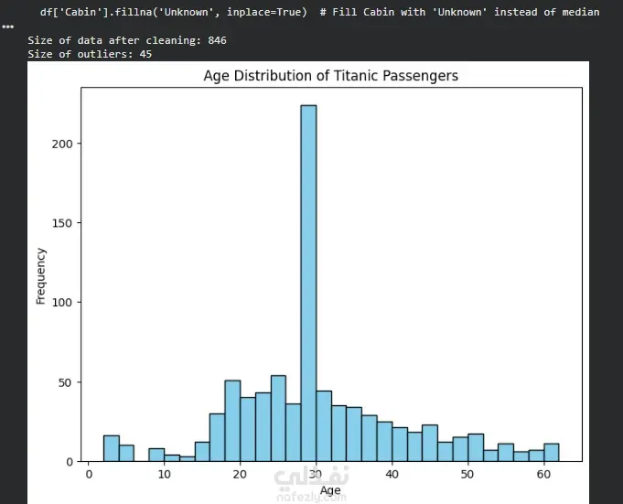Click the x-axis tick label 20

point(240,474)
